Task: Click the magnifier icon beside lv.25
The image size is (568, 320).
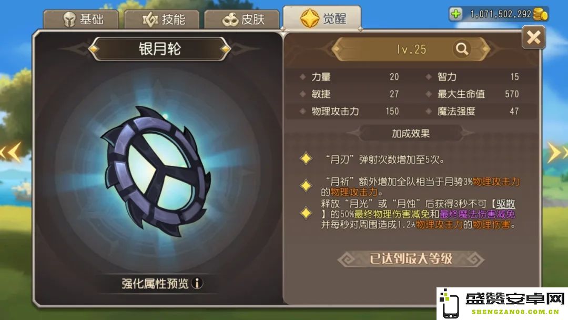Action: point(462,48)
